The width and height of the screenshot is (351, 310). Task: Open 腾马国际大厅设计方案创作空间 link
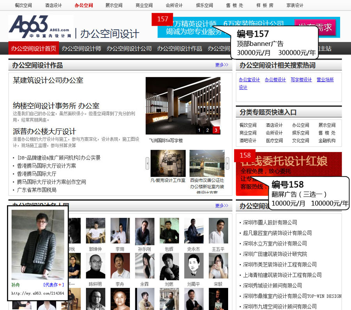[x=51, y=182]
